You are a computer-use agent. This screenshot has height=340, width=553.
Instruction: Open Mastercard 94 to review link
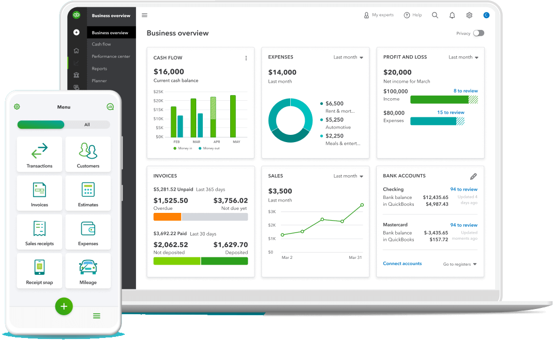pyautogui.click(x=464, y=225)
